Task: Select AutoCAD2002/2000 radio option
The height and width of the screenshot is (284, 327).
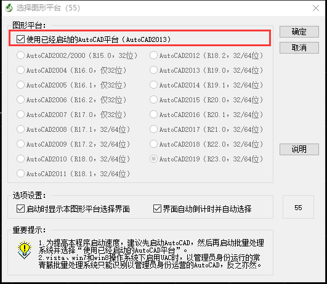Action: [20, 55]
